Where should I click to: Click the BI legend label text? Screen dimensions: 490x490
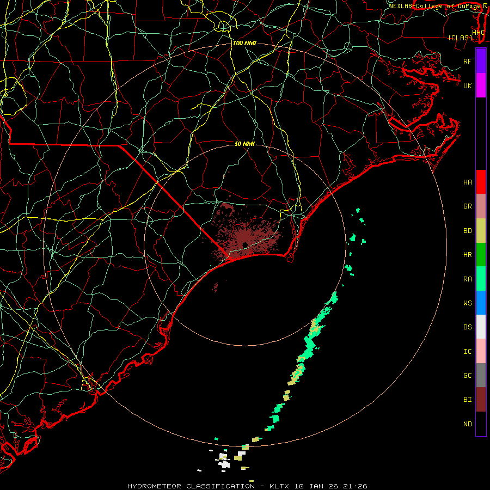(x=468, y=400)
